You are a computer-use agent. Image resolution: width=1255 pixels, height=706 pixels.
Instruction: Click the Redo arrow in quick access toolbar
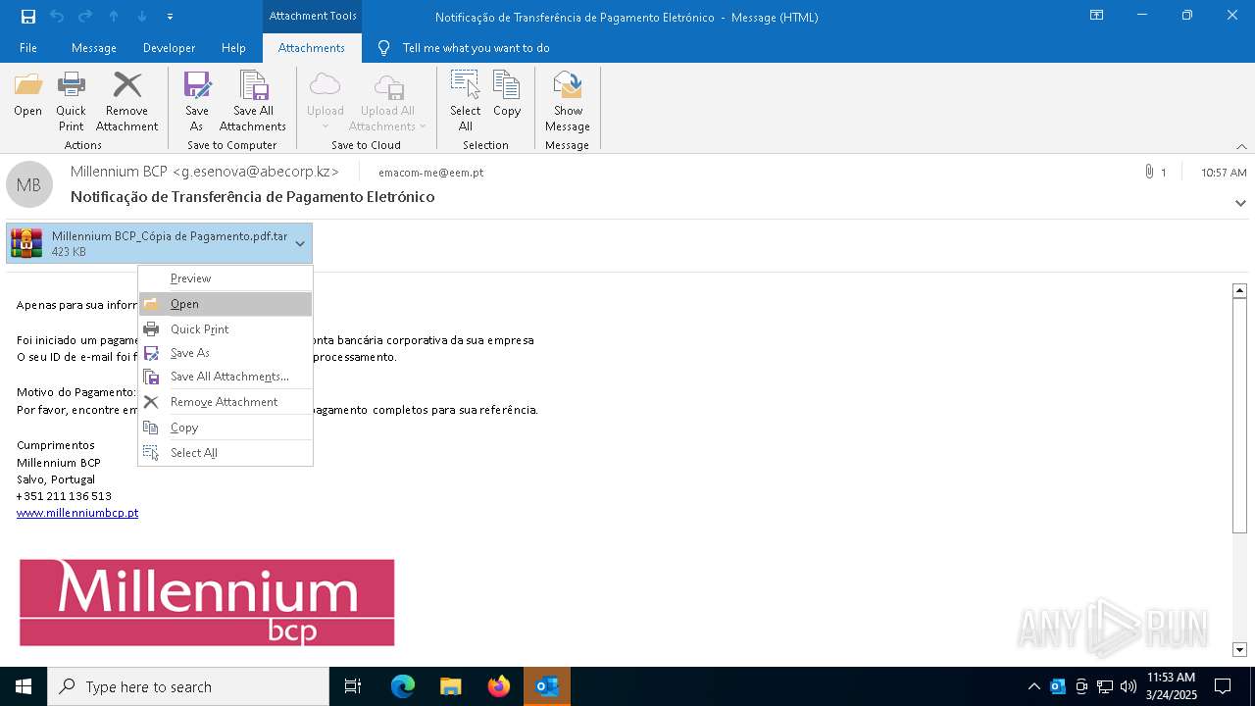pos(85,17)
